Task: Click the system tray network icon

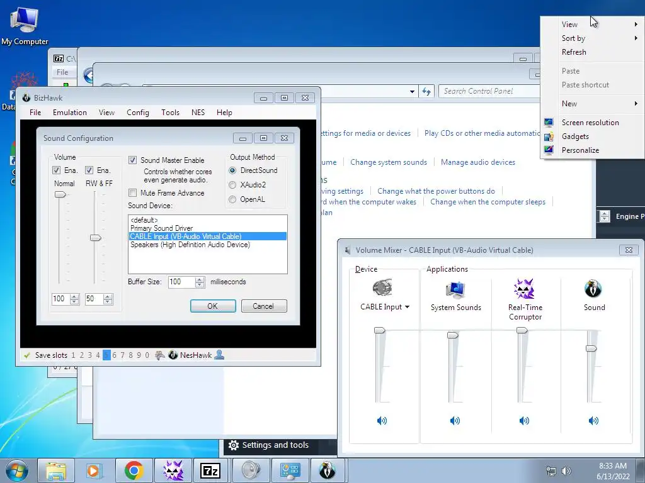Action: click(x=551, y=470)
